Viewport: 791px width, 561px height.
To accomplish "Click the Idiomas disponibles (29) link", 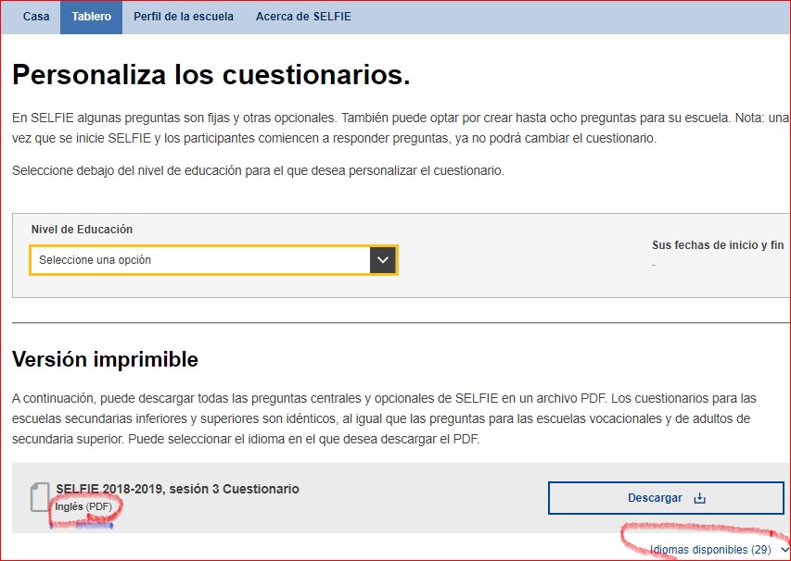I will (x=710, y=550).
